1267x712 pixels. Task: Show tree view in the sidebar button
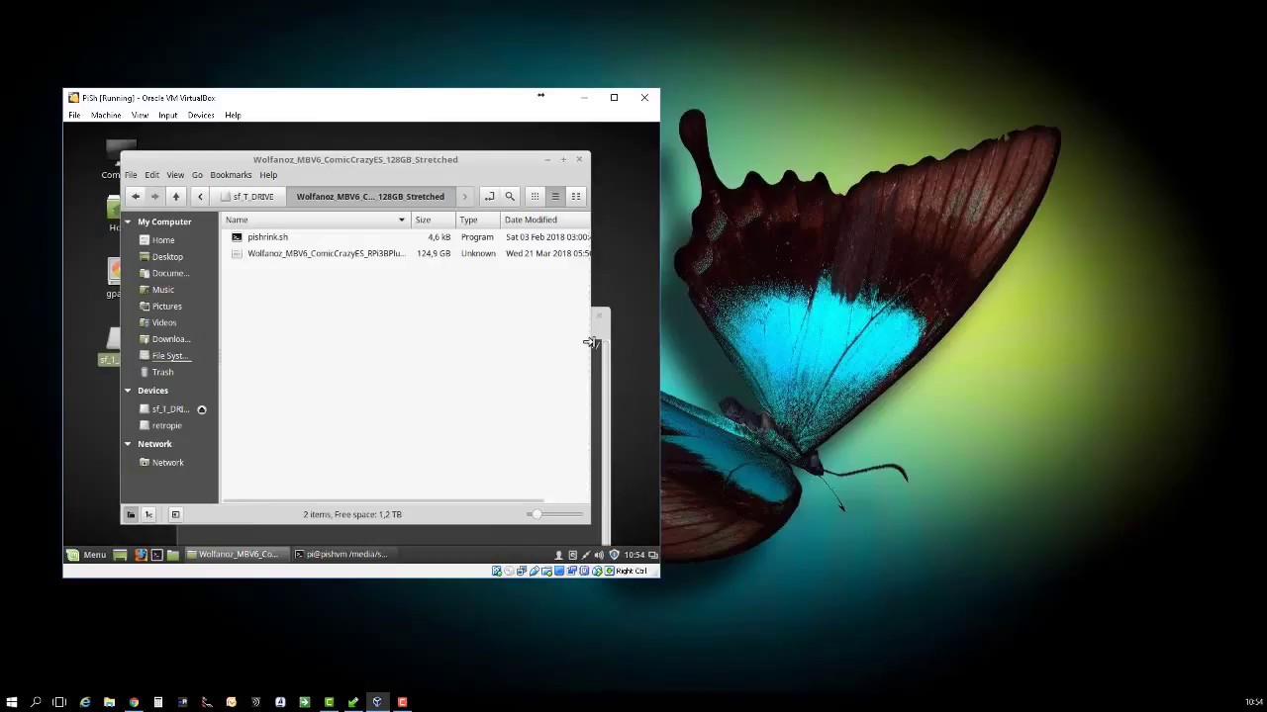click(149, 514)
